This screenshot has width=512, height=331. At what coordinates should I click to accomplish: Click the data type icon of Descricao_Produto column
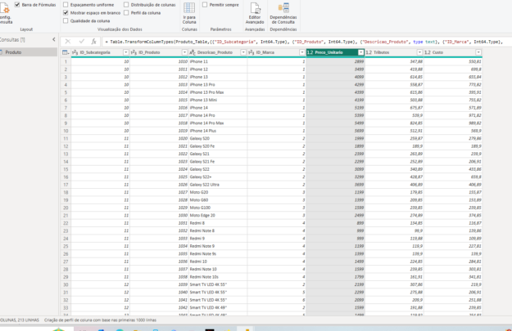[x=191, y=52]
